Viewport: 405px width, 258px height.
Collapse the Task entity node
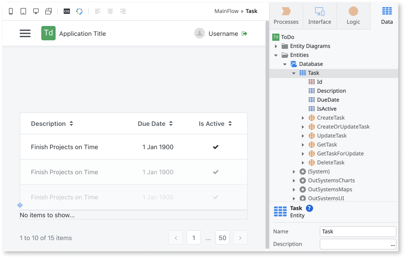coord(294,73)
